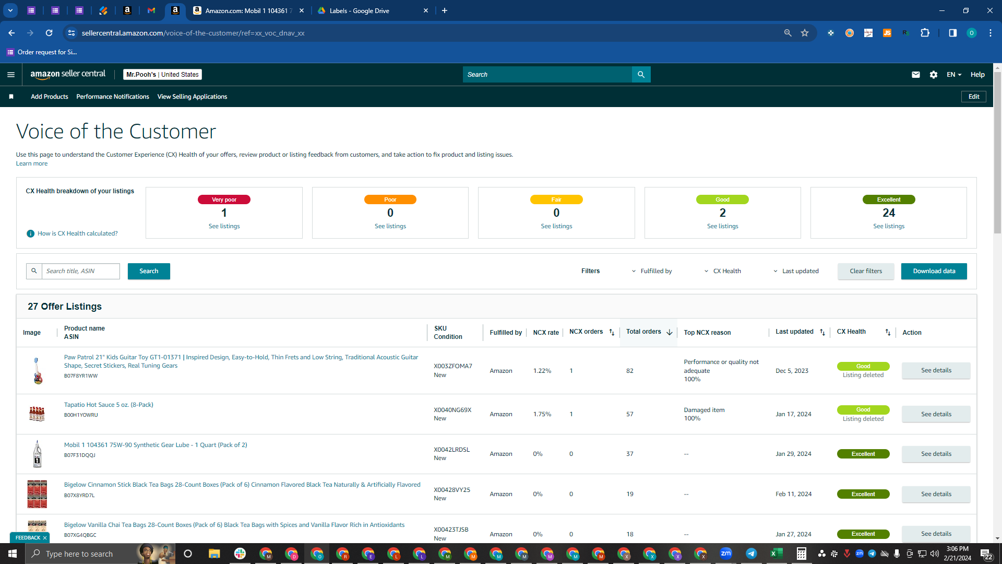Switch to the Amazon.com Mobil 1 tab
1002x564 pixels.
tap(249, 10)
